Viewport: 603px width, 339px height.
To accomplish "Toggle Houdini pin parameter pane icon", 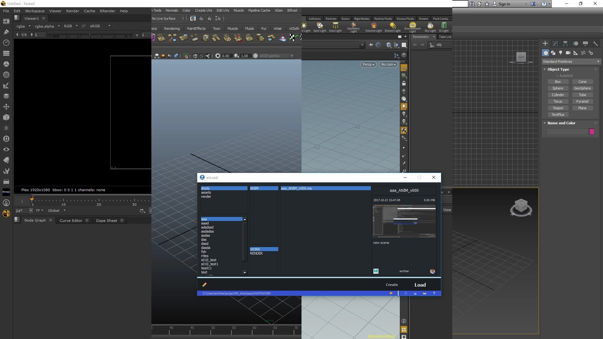I will [371, 45].
